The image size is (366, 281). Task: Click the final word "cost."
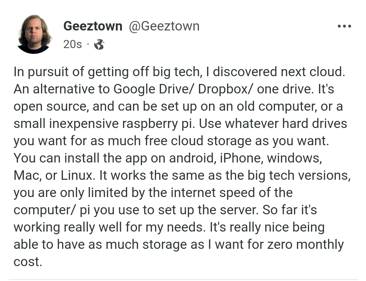point(28,262)
